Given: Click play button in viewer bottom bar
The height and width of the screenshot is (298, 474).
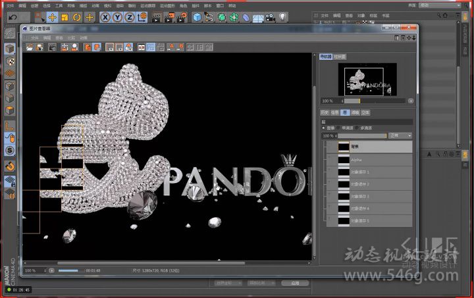Looking at the screenshot, I should [52, 270].
